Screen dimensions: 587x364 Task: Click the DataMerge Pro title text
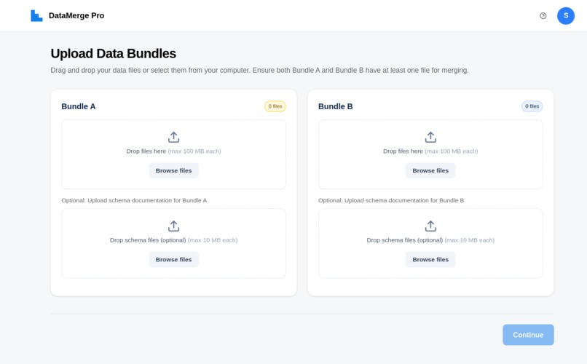pos(76,16)
